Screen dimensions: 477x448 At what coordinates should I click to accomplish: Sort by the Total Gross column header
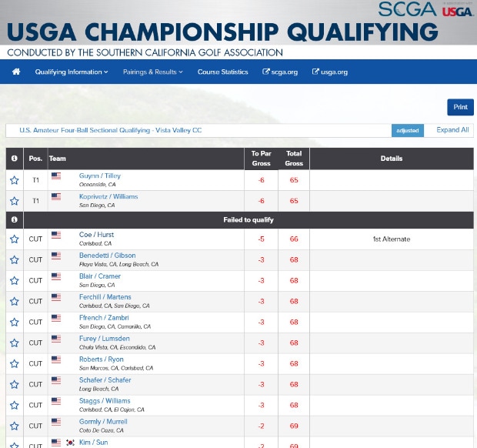click(x=293, y=159)
